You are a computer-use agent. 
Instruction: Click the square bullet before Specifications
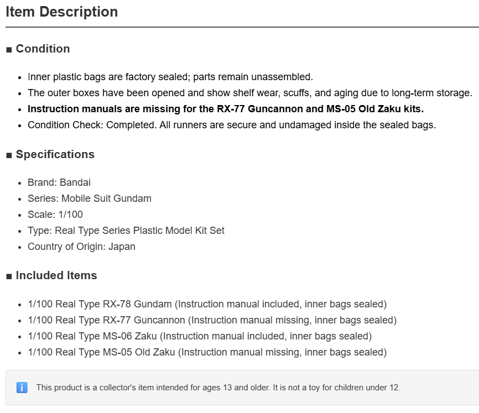point(9,155)
